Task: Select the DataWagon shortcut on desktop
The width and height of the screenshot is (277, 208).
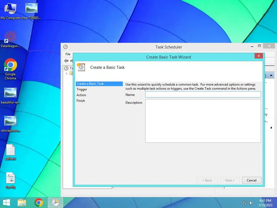Action: (x=11, y=39)
